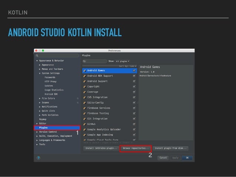Collapse the System Settings tree node
This screenshot has height=177, width=236.
coord(40,74)
